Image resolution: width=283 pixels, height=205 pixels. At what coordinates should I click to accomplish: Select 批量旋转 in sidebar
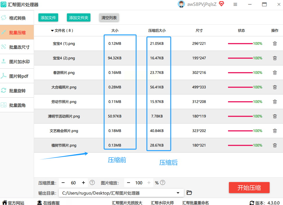point(17,90)
